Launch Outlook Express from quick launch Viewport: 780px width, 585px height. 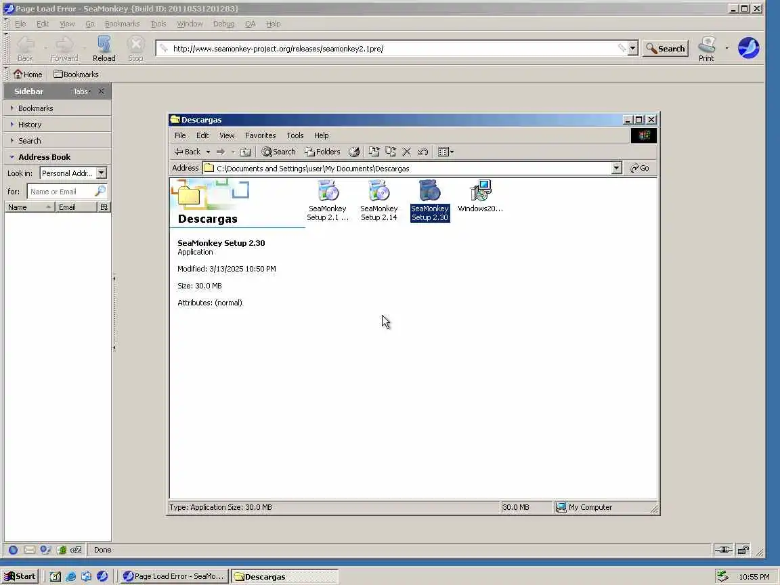point(87,577)
